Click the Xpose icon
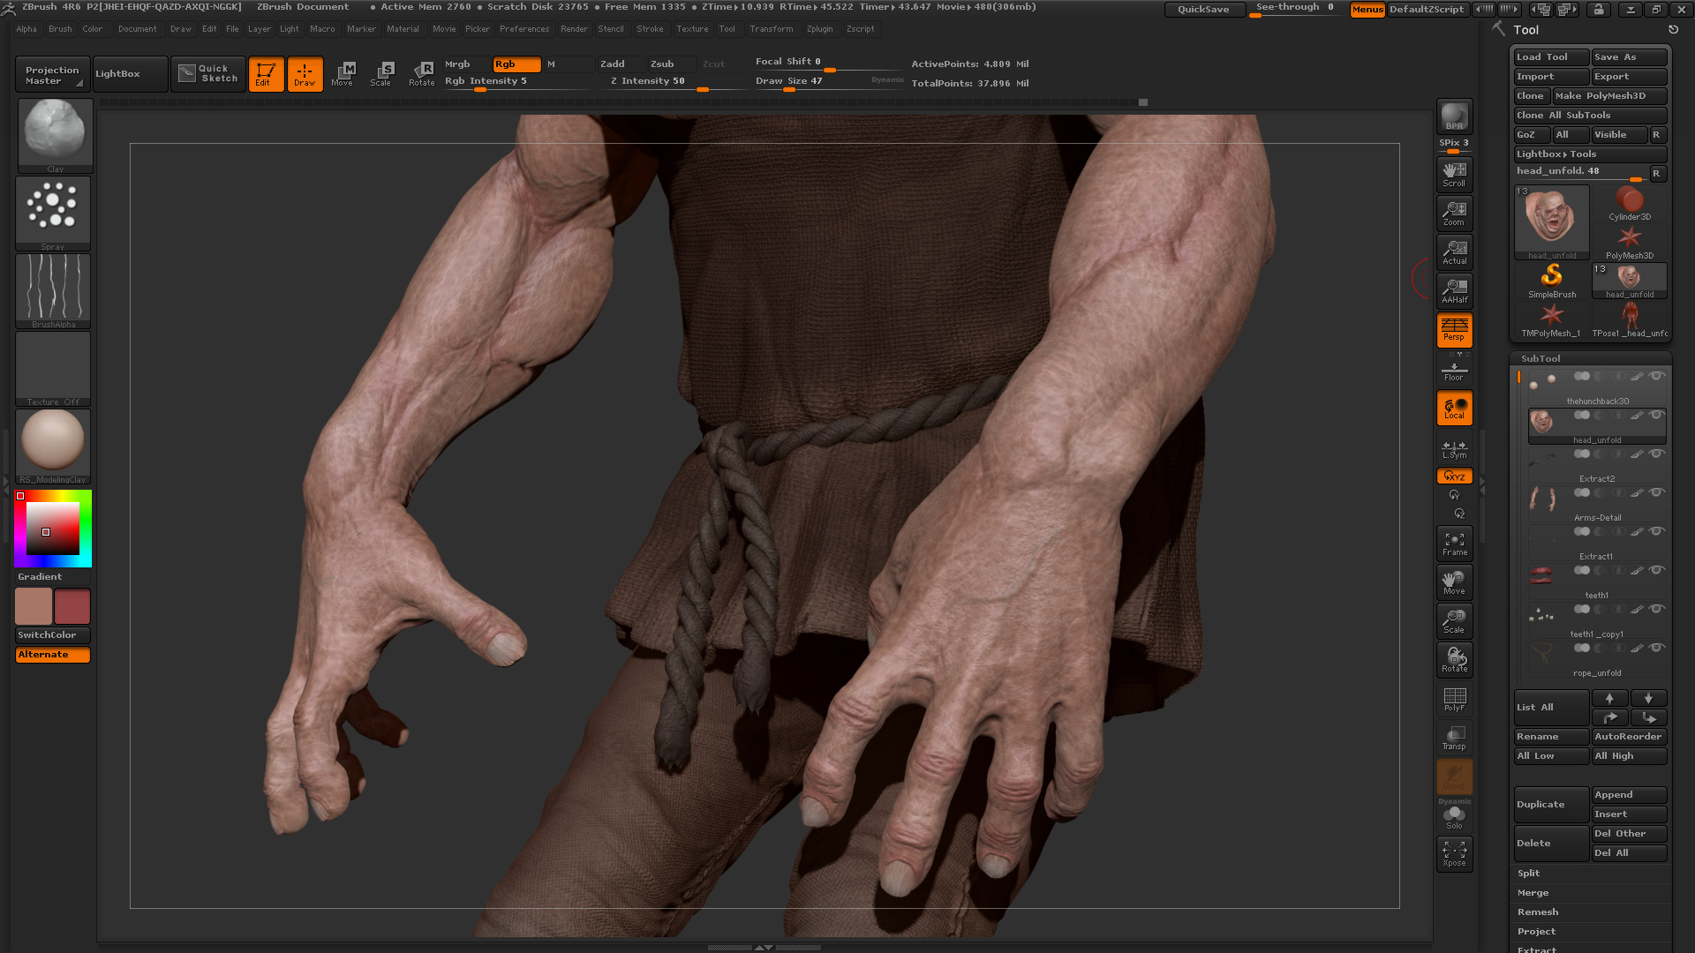 [1454, 854]
